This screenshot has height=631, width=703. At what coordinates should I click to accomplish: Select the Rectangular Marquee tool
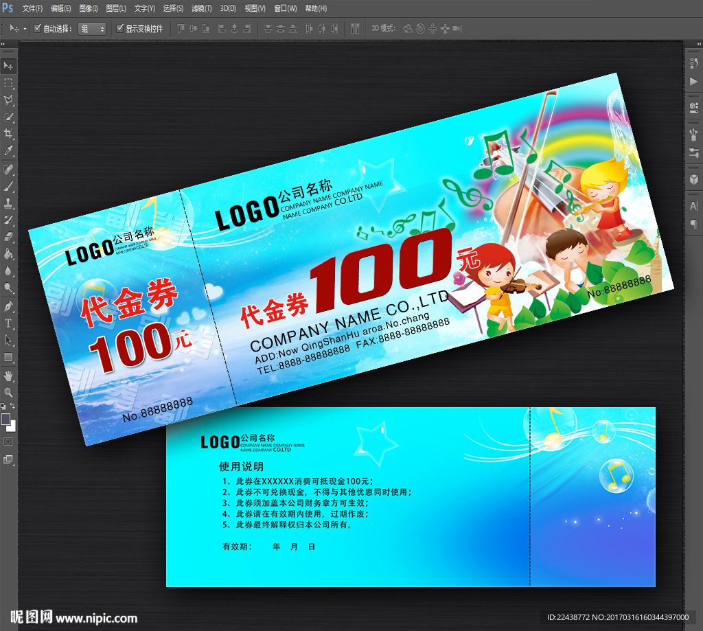[8, 83]
